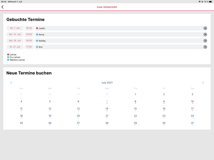Select July 18 in the calendar
Viewport: 214px width, 160px height.
click(x=21, y=116)
